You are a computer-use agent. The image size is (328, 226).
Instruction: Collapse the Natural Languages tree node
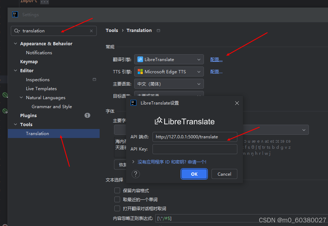[x=21, y=97]
